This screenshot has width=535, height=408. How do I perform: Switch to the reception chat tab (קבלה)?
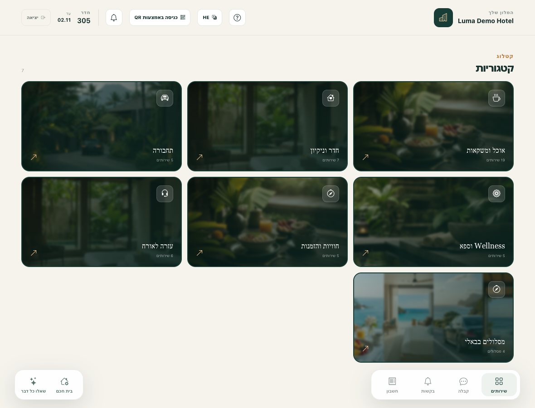pyautogui.click(x=463, y=385)
